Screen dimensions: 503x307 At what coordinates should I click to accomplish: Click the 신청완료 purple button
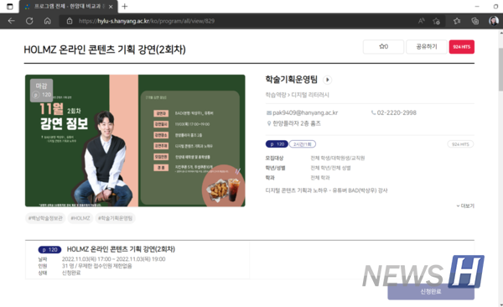pyautogui.click(x=431, y=292)
